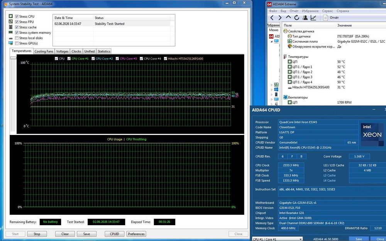Click the Stress FPU icon

(x=10, y=22)
